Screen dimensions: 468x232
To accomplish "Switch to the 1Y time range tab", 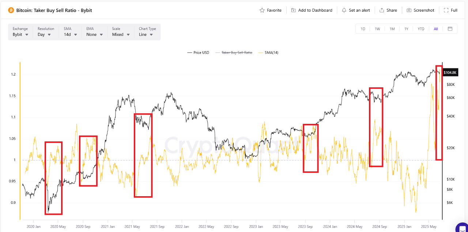I will 406,28.
